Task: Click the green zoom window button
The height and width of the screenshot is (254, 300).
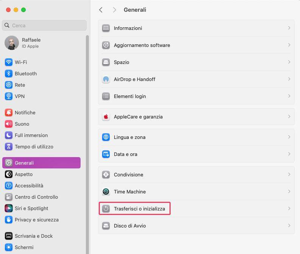Action: point(23,10)
